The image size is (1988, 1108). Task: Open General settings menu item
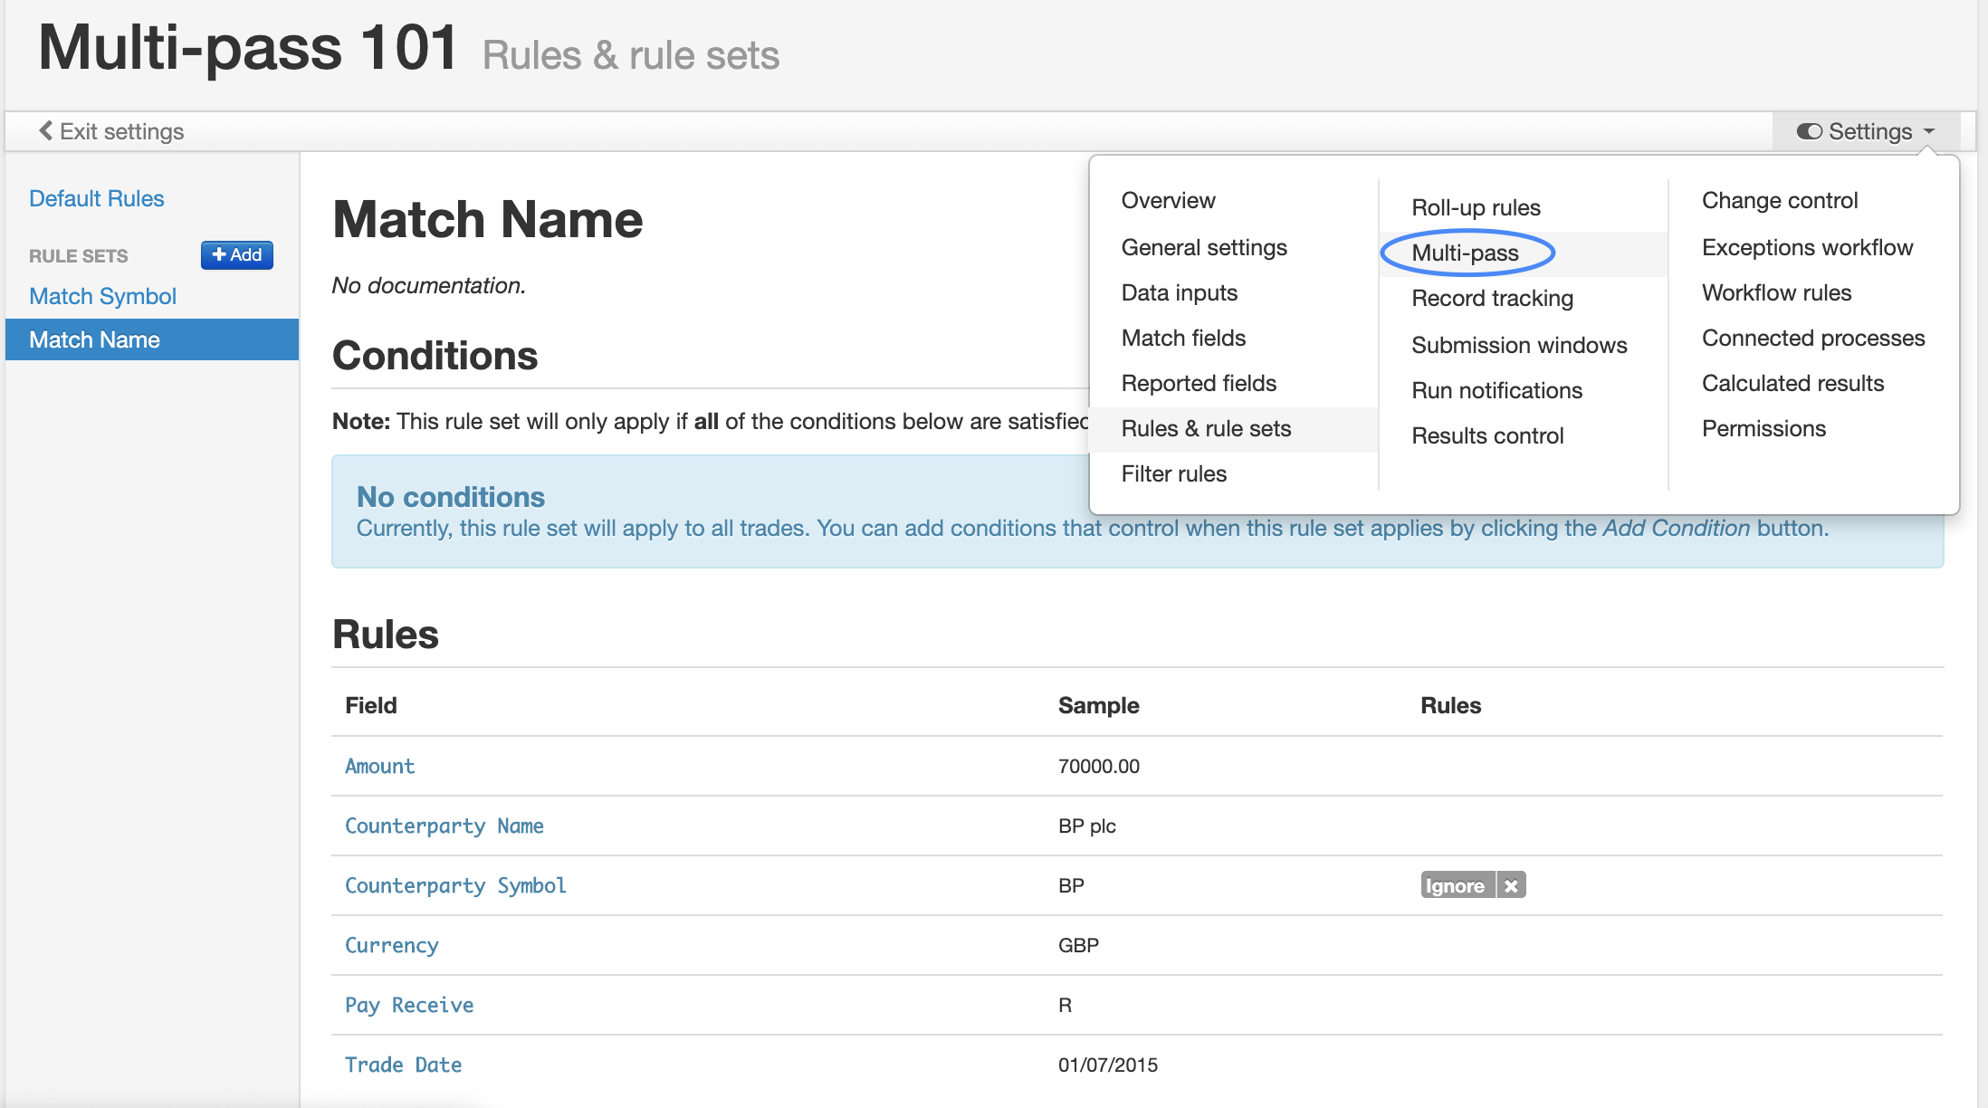[1204, 247]
